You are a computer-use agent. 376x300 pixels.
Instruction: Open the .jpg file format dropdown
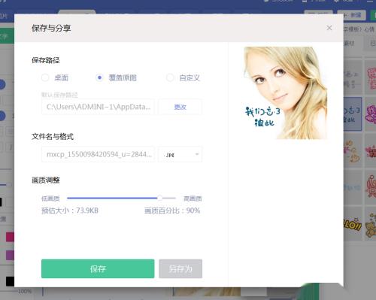(x=180, y=154)
